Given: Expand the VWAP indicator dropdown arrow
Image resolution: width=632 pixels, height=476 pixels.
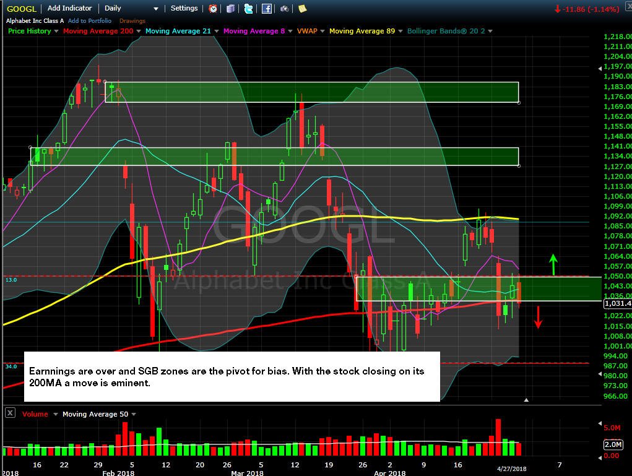Looking at the screenshot, I should click(x=322, y=31).
